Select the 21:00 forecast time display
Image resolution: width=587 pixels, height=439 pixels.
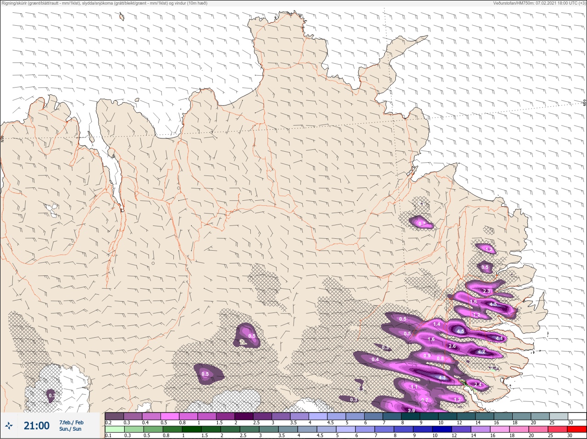(37, 426)
